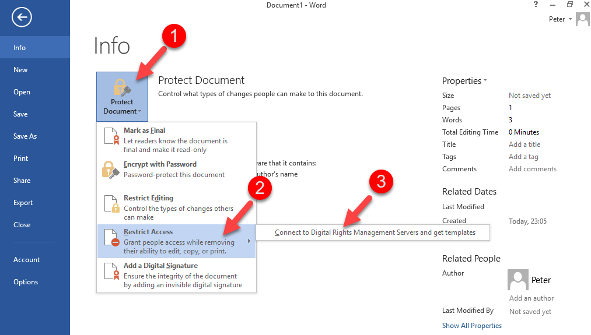Expand the Properties dropdown heading
The image size is (591, 335).
tap(464, 81)
